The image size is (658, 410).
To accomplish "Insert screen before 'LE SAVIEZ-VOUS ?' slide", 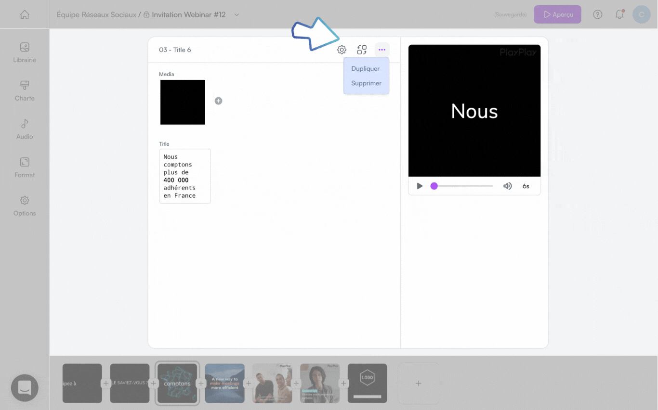I will point(106,384).
